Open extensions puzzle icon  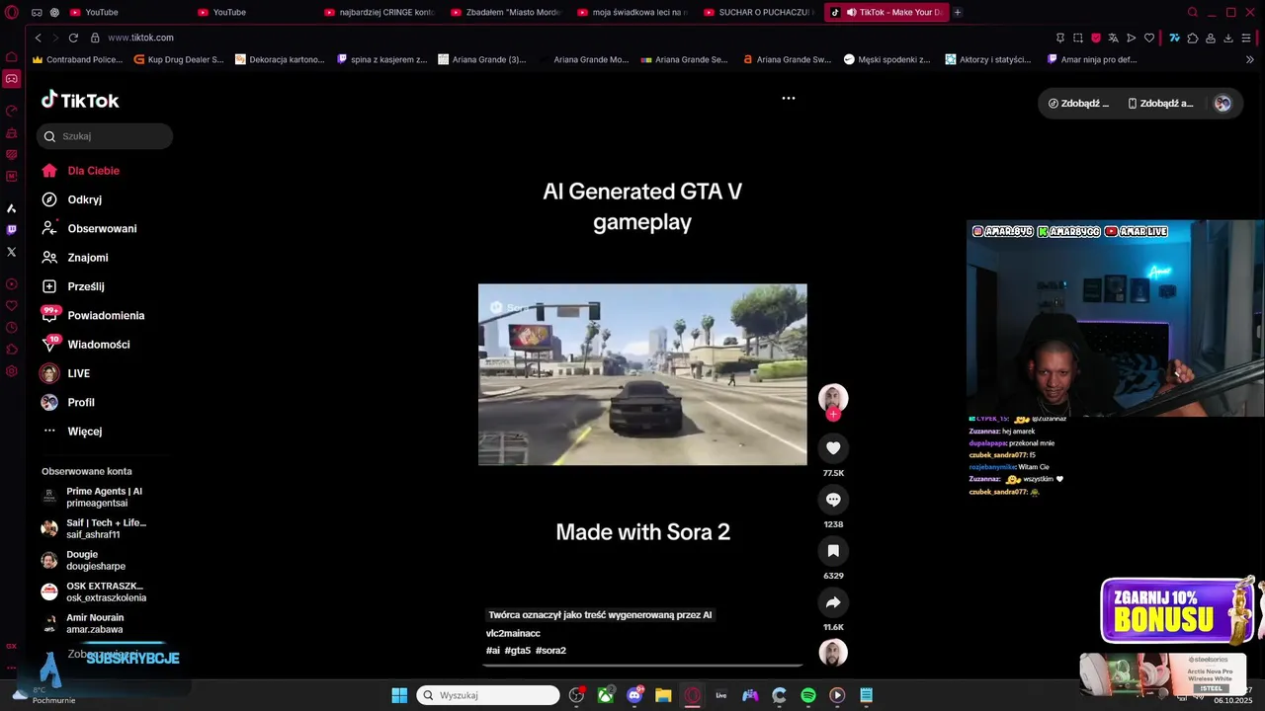point(1193,38)
